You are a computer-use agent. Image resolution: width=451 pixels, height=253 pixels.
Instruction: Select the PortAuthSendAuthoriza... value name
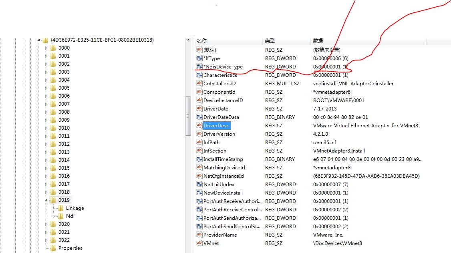pyautogui.click(x=232, y=218)
